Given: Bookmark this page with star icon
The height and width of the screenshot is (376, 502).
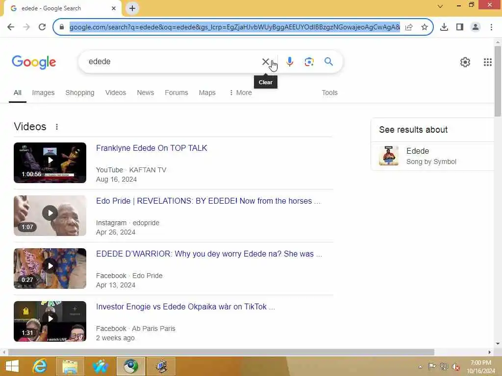Looking at the screenshot, I should 424,27.
